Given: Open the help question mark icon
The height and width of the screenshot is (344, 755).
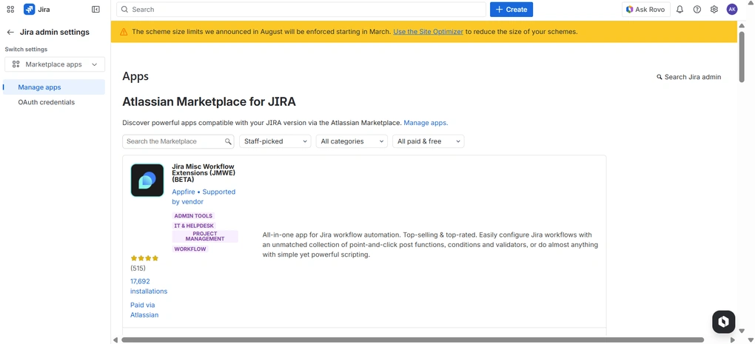Looking at the screenshot, I should point(697,9).
